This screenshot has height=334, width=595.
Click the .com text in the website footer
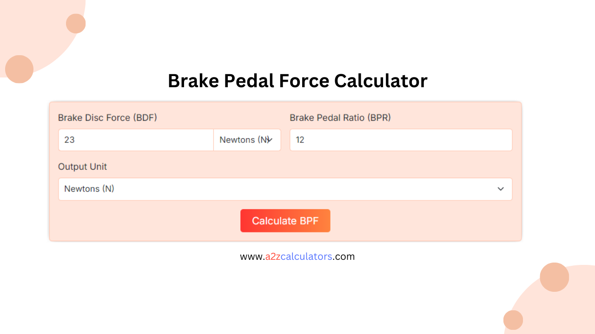point(344,256)
